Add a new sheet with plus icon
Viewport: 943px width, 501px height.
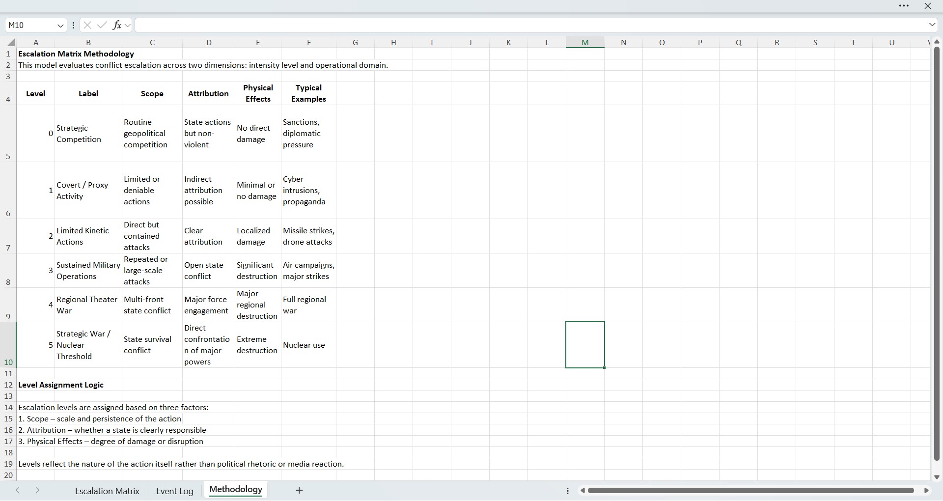(299, 490)
